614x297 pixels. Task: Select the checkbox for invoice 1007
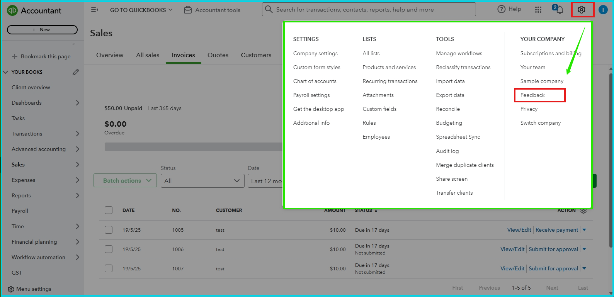tap(109, 268)
